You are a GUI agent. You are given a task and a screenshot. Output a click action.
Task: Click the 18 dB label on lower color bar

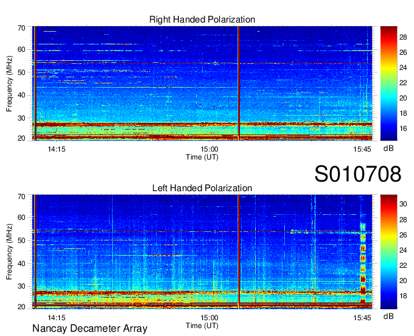(x=403, y=296)
